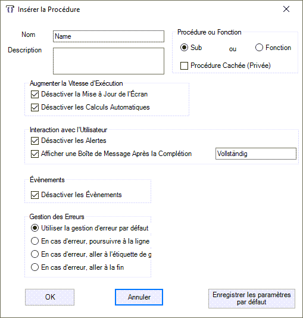The height and width of the screenshot is (318, 303).
Task: Click the procedure icon in title bar
Action: pyautogui.click(x=10, y=10)
